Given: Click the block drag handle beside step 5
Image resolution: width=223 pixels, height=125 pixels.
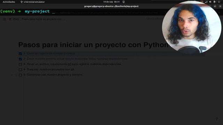Looking at the screenshot, I should 16,75.
